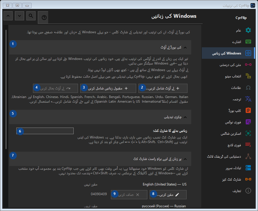Click the زبانیں بدلنے کا شارٹ کٹ label

pyautogui.click(x=170, y=131)
